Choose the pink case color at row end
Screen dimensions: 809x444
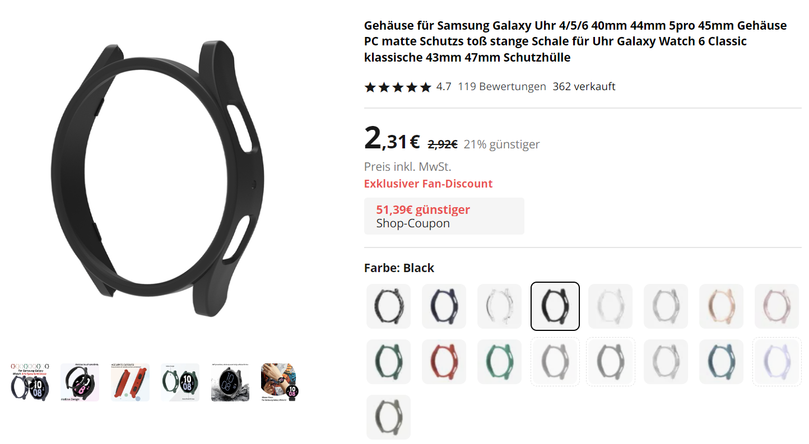pyautogui.click(x=777, y=306)
